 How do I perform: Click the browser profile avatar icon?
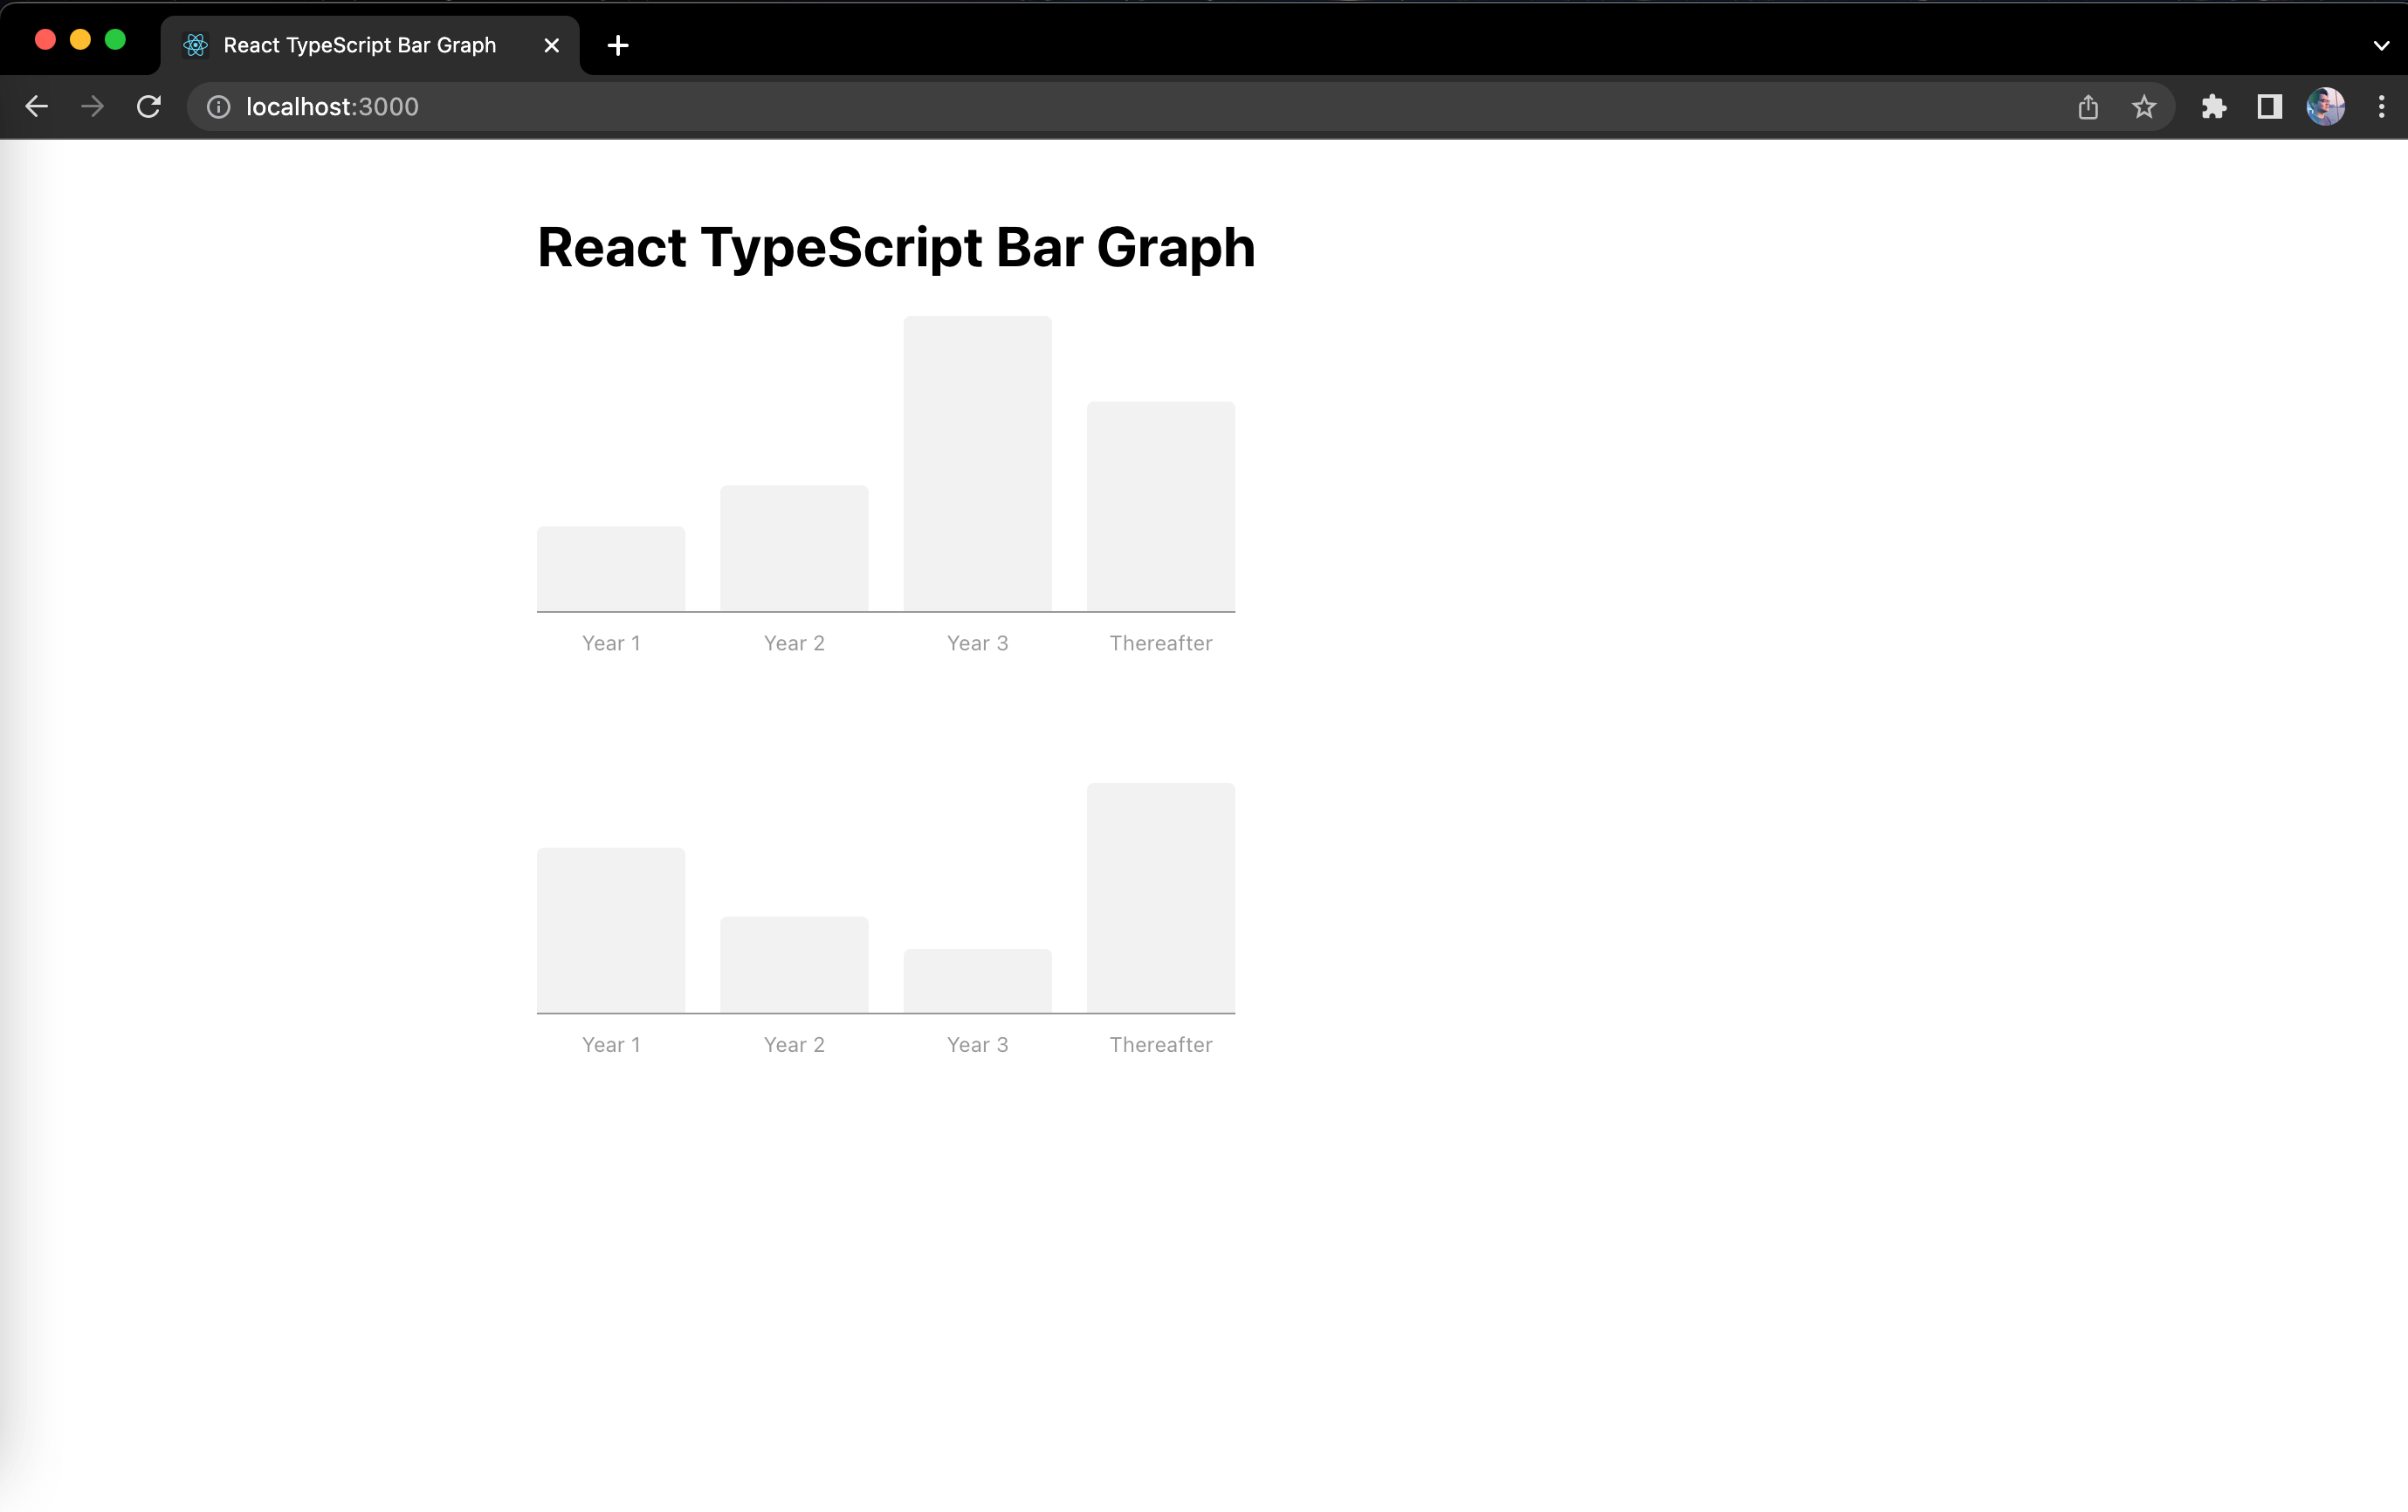point(2328,107)
